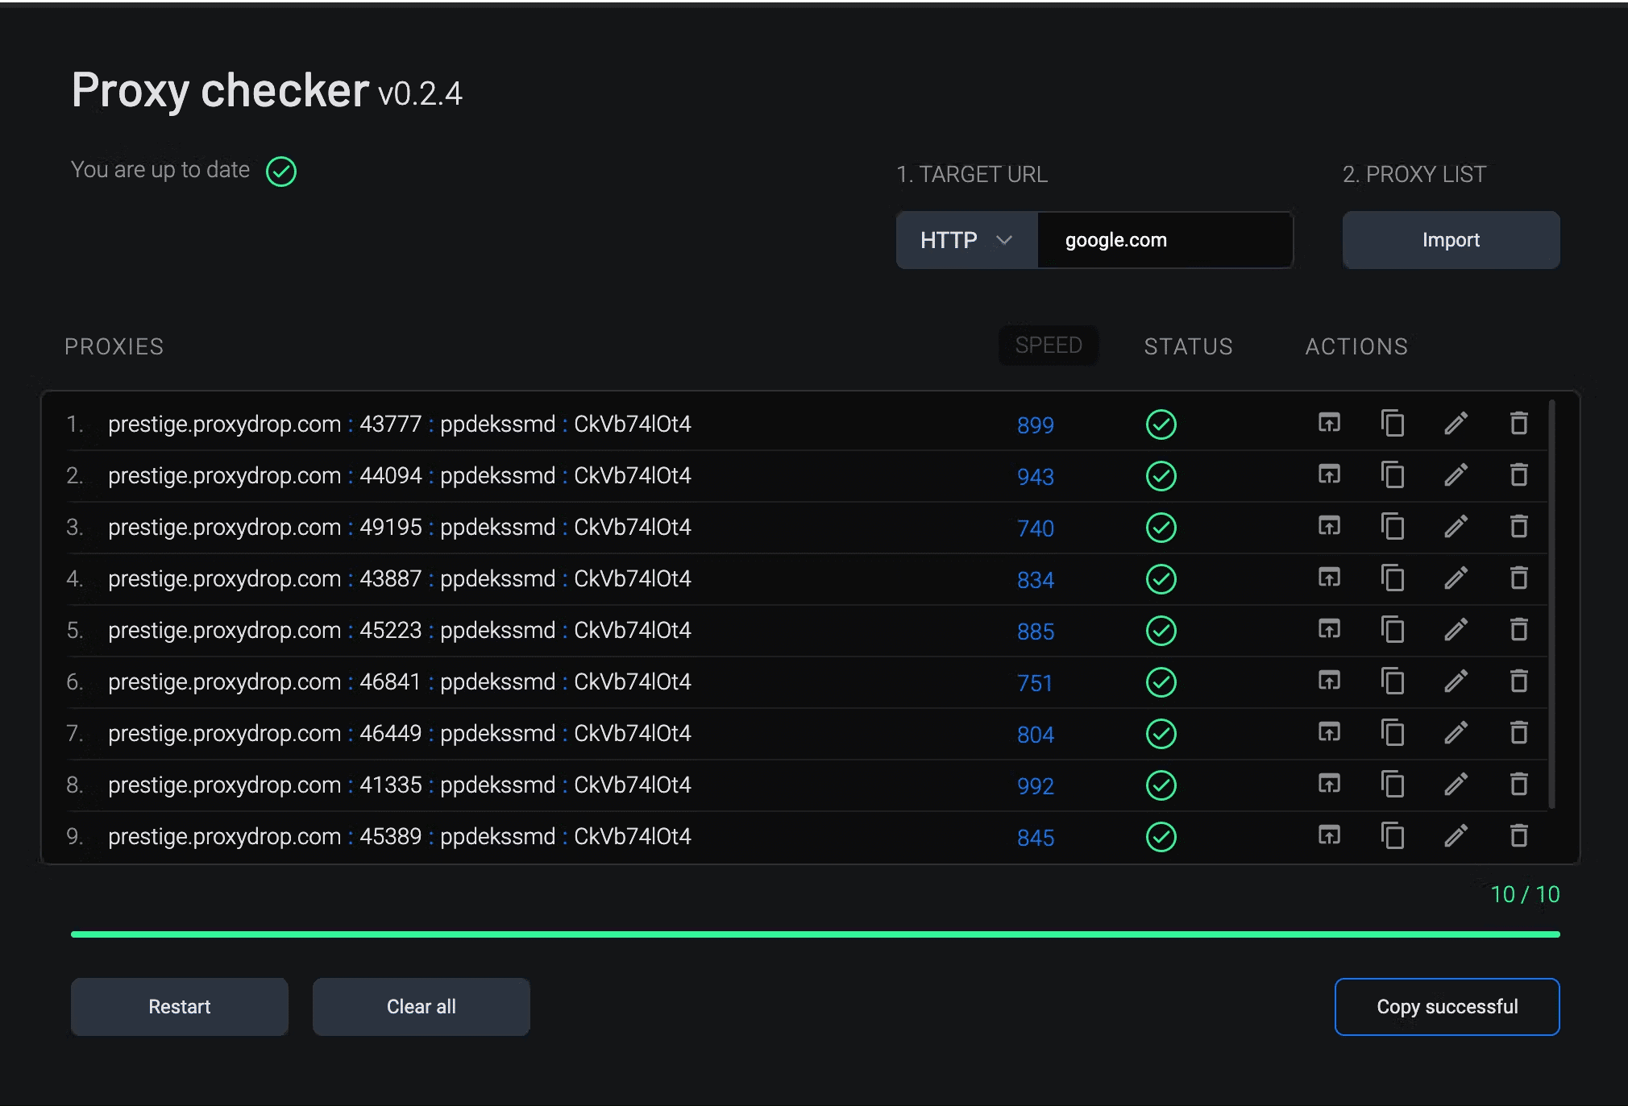
Task: Click the STATUS column header
Action: tap(1188, 346)
